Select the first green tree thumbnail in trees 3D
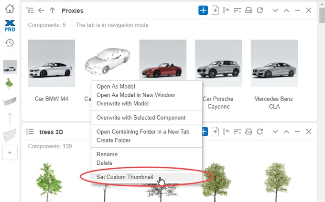This screenshot has width=325, height=202. click(x=49, y=182)
